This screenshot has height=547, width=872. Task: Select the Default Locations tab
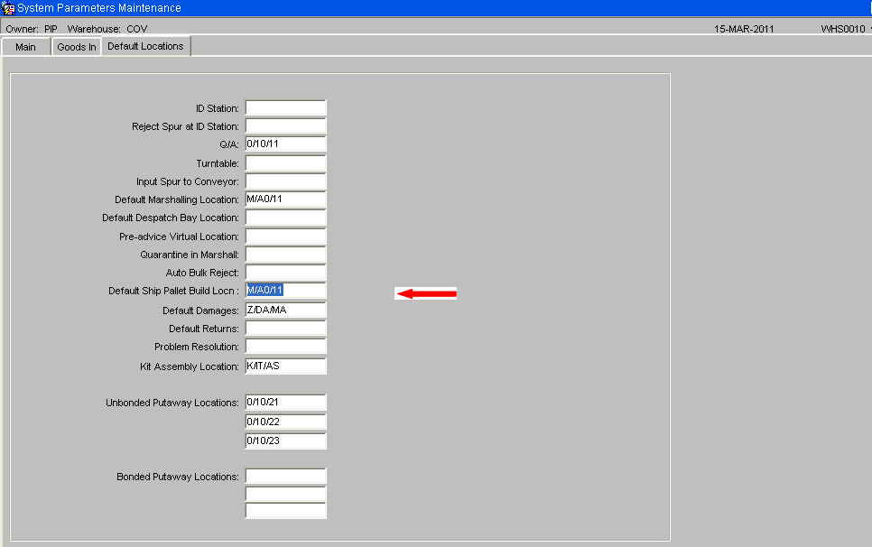pos(145,46)
